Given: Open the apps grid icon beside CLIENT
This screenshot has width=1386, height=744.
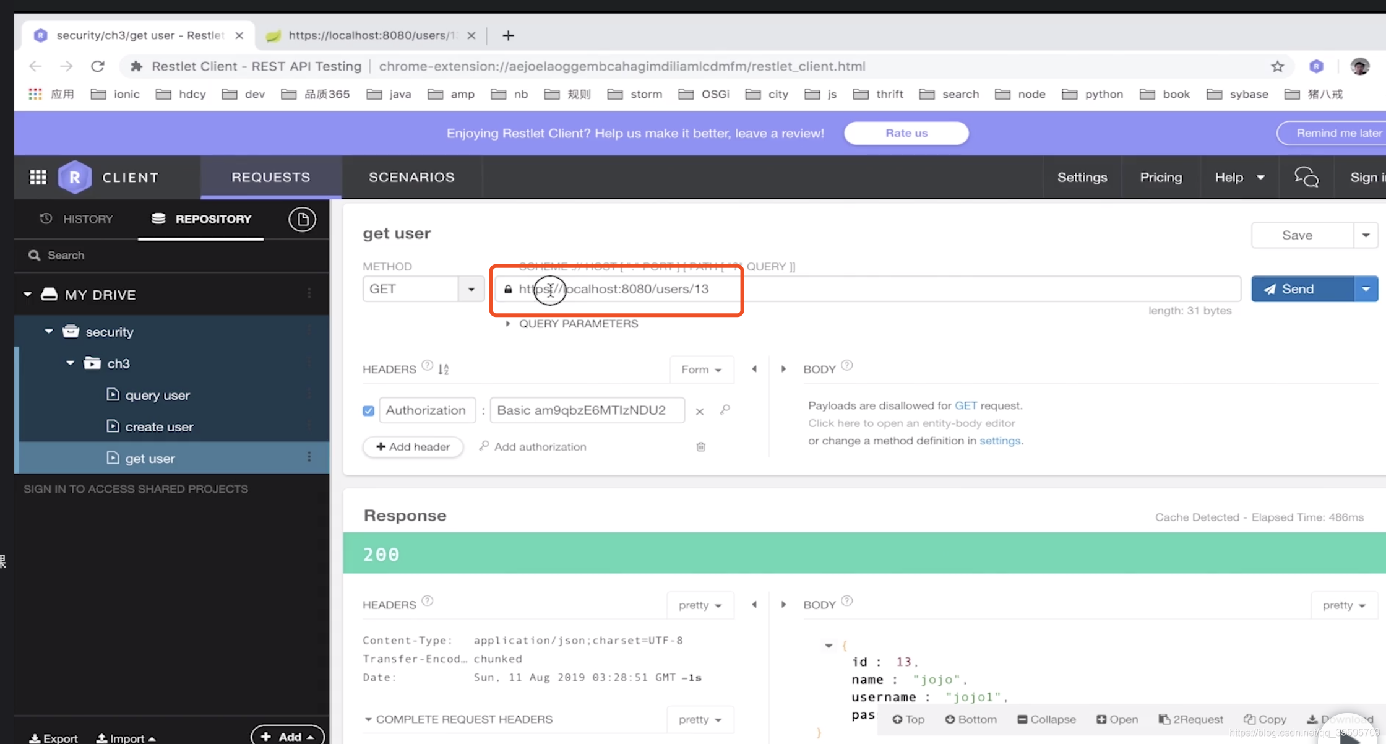Looking at the screenshot, I should tap(38, 177).
